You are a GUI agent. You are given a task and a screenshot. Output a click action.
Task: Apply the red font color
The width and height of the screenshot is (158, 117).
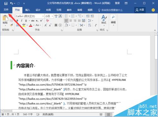(31, 25)
